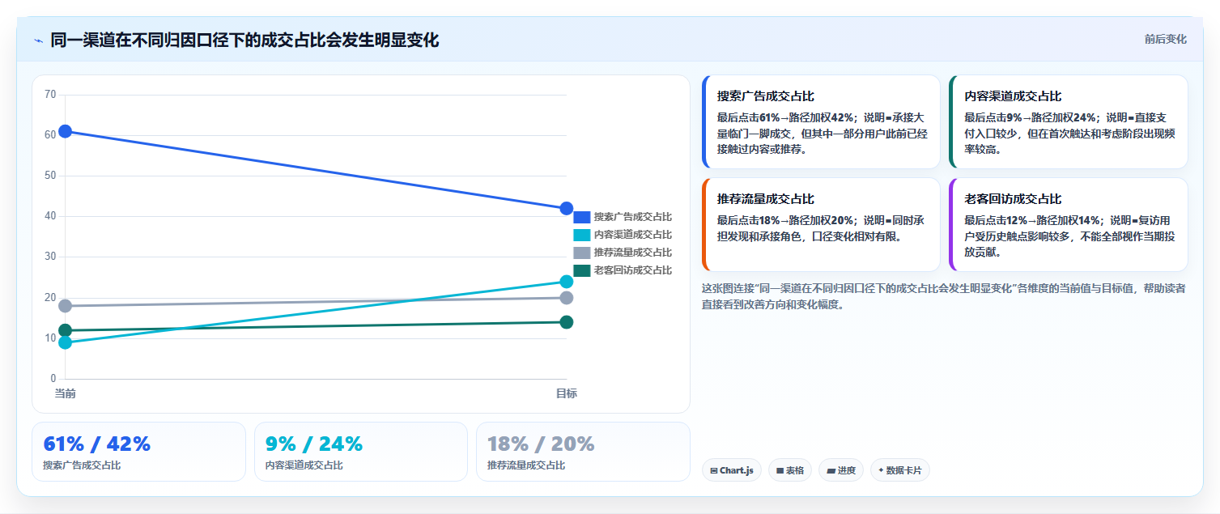
Task: Click the y-axis label 0
Action: (53, 379)
